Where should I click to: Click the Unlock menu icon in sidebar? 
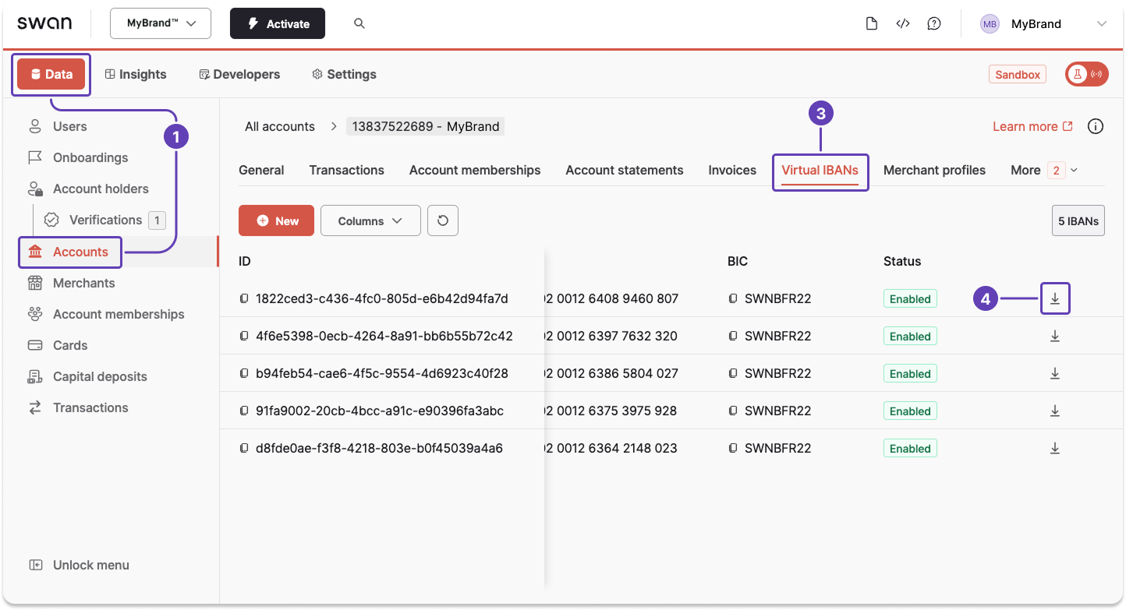point(34,565)
